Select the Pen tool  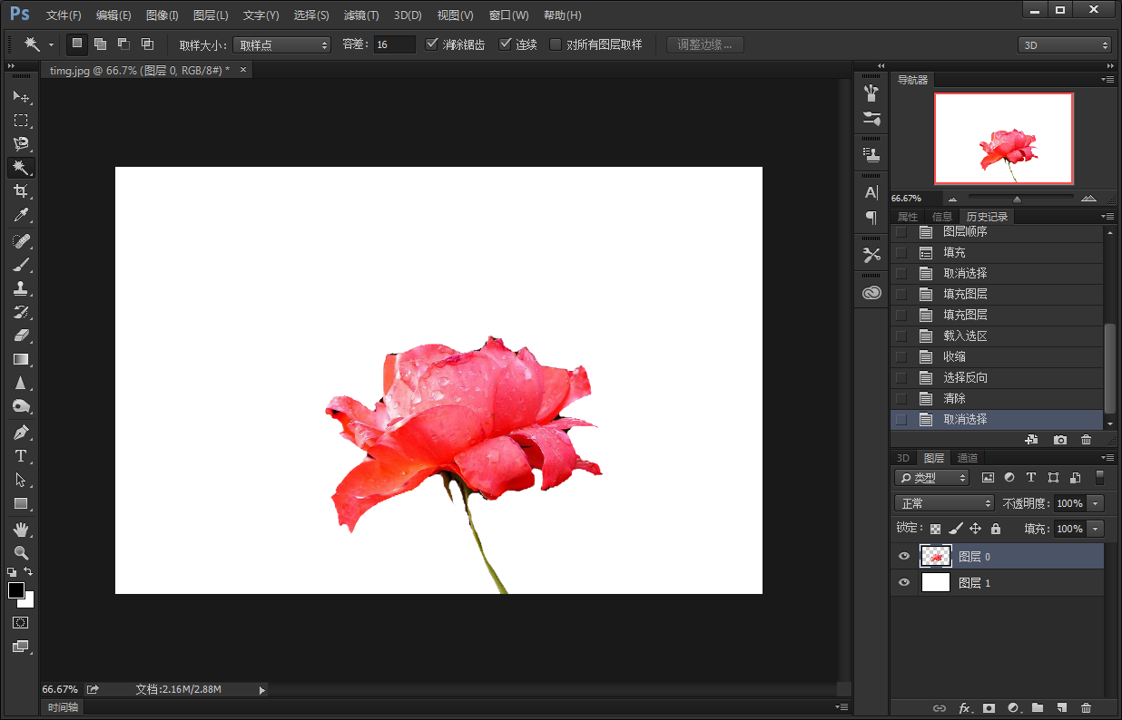pos(21,432)
